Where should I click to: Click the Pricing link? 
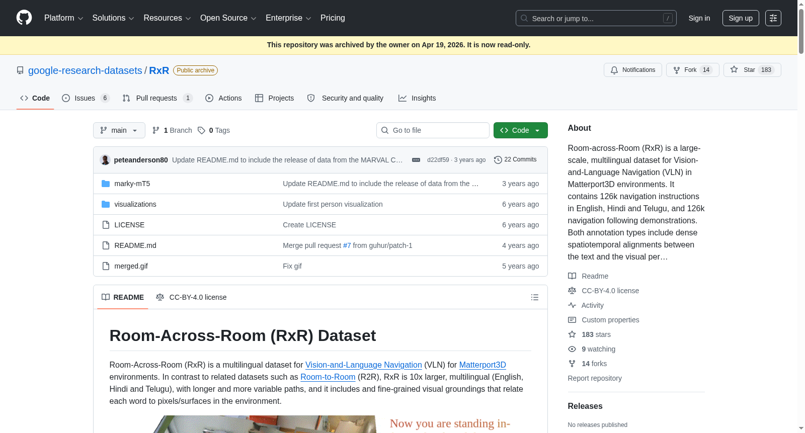pos(333,18)
